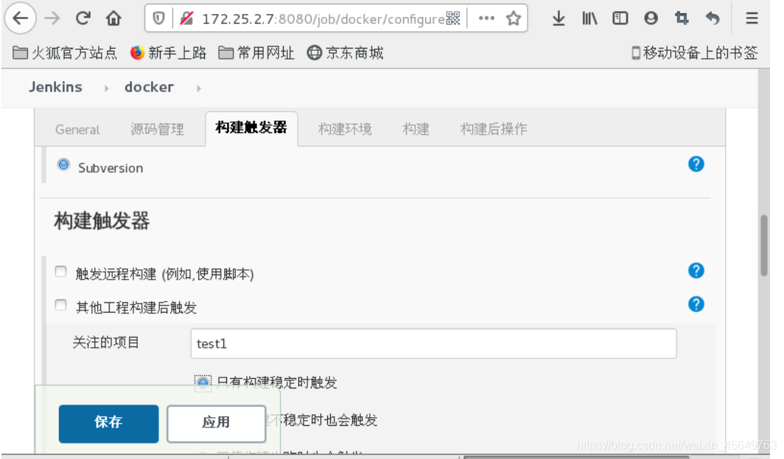Check the 其他工程构建后触发 option
784x459 pixels.
click(60, 305)
